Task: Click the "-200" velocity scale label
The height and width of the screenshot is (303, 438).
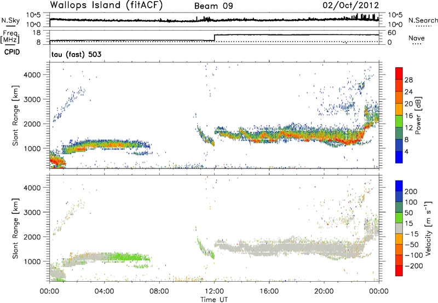Action: (x=413, y=266)
